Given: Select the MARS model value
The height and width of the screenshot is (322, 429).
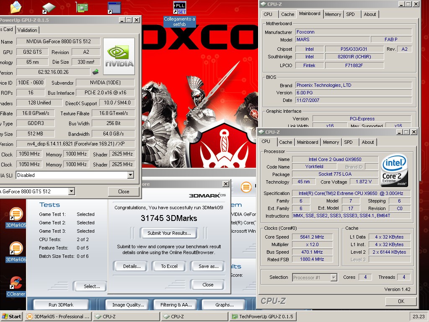Looking at the screenshot, I should 333,39.
